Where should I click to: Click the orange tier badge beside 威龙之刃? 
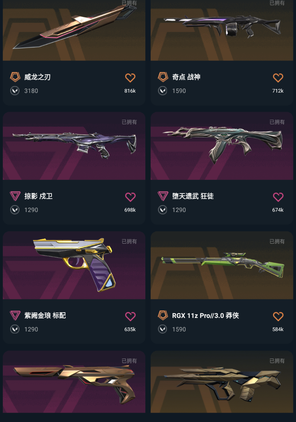pyautogui.click(x=15, y=77)
